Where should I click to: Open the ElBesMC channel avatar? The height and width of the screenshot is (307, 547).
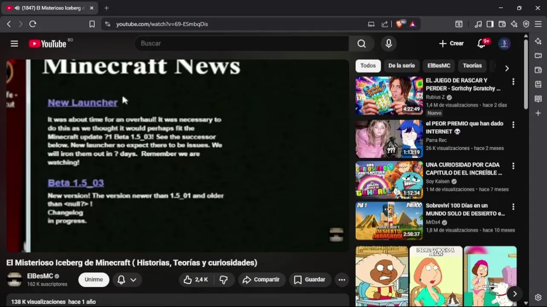[x=14, y=280]
